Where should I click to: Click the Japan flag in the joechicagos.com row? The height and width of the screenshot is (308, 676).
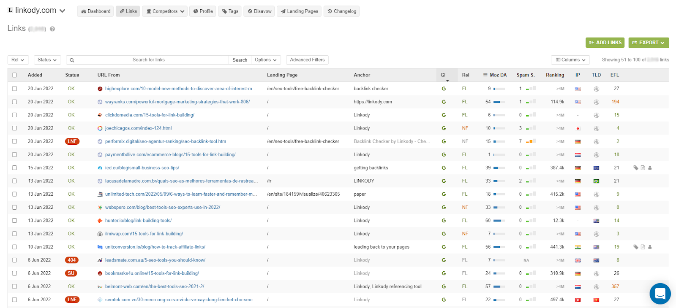578,128
